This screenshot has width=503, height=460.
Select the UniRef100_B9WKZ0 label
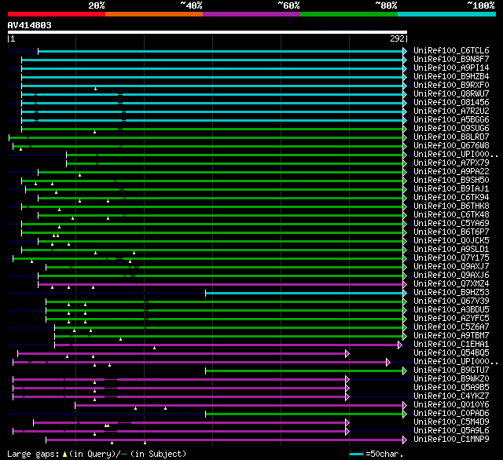pos(451,379)
